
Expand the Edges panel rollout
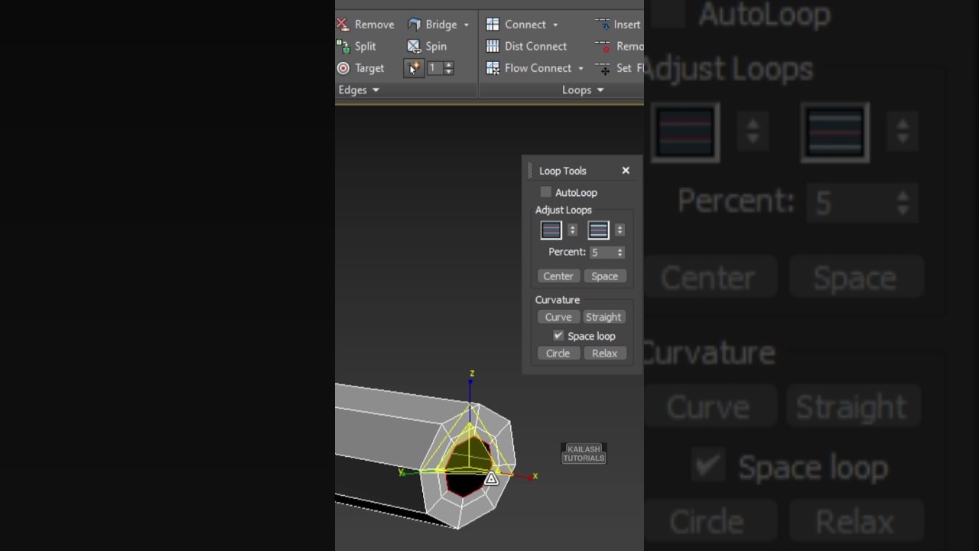point(359,90)
